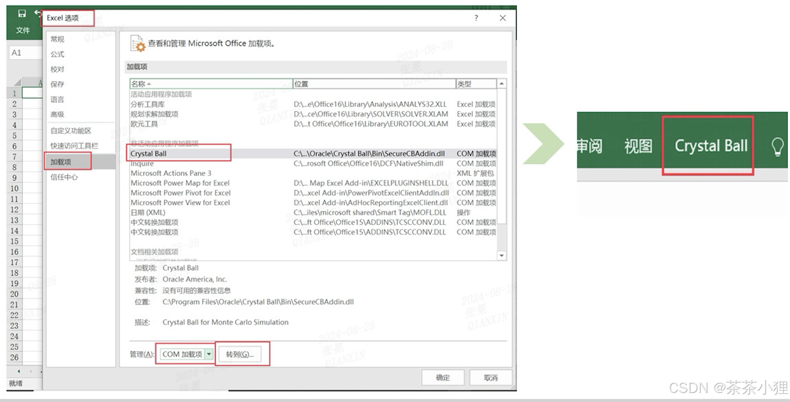Select the Crystal Ball add-in row
The width and height of the screenshot is (790, 402).
click(313, 153)
